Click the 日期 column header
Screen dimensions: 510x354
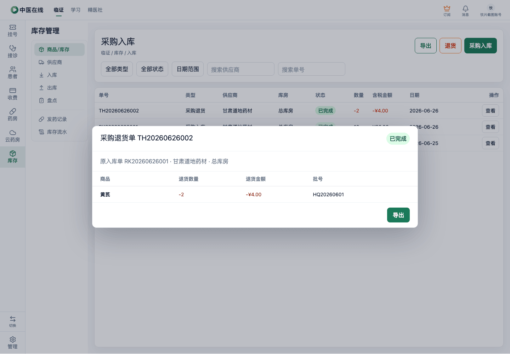[414, 95]
